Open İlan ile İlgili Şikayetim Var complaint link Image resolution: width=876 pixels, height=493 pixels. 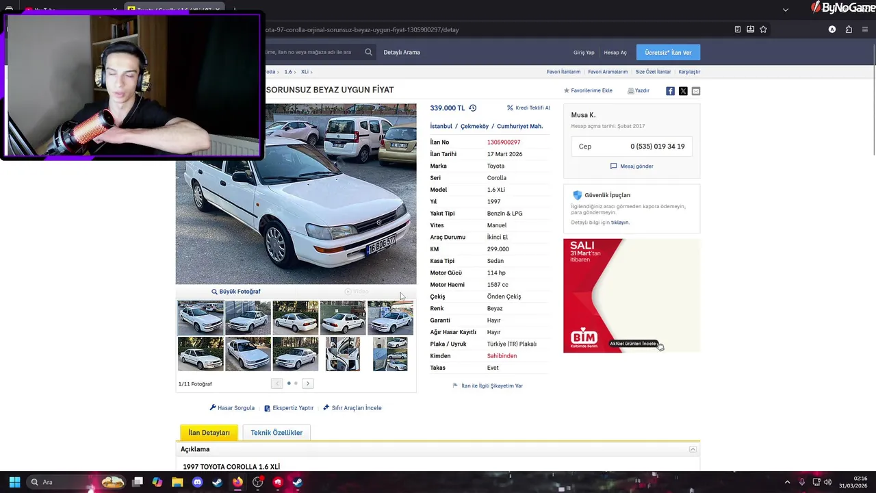pyautogui.click(x=488, y=386)
